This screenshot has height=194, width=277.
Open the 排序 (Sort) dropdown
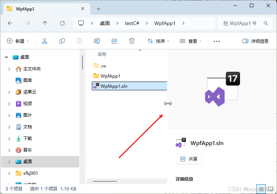coord(158,41)
